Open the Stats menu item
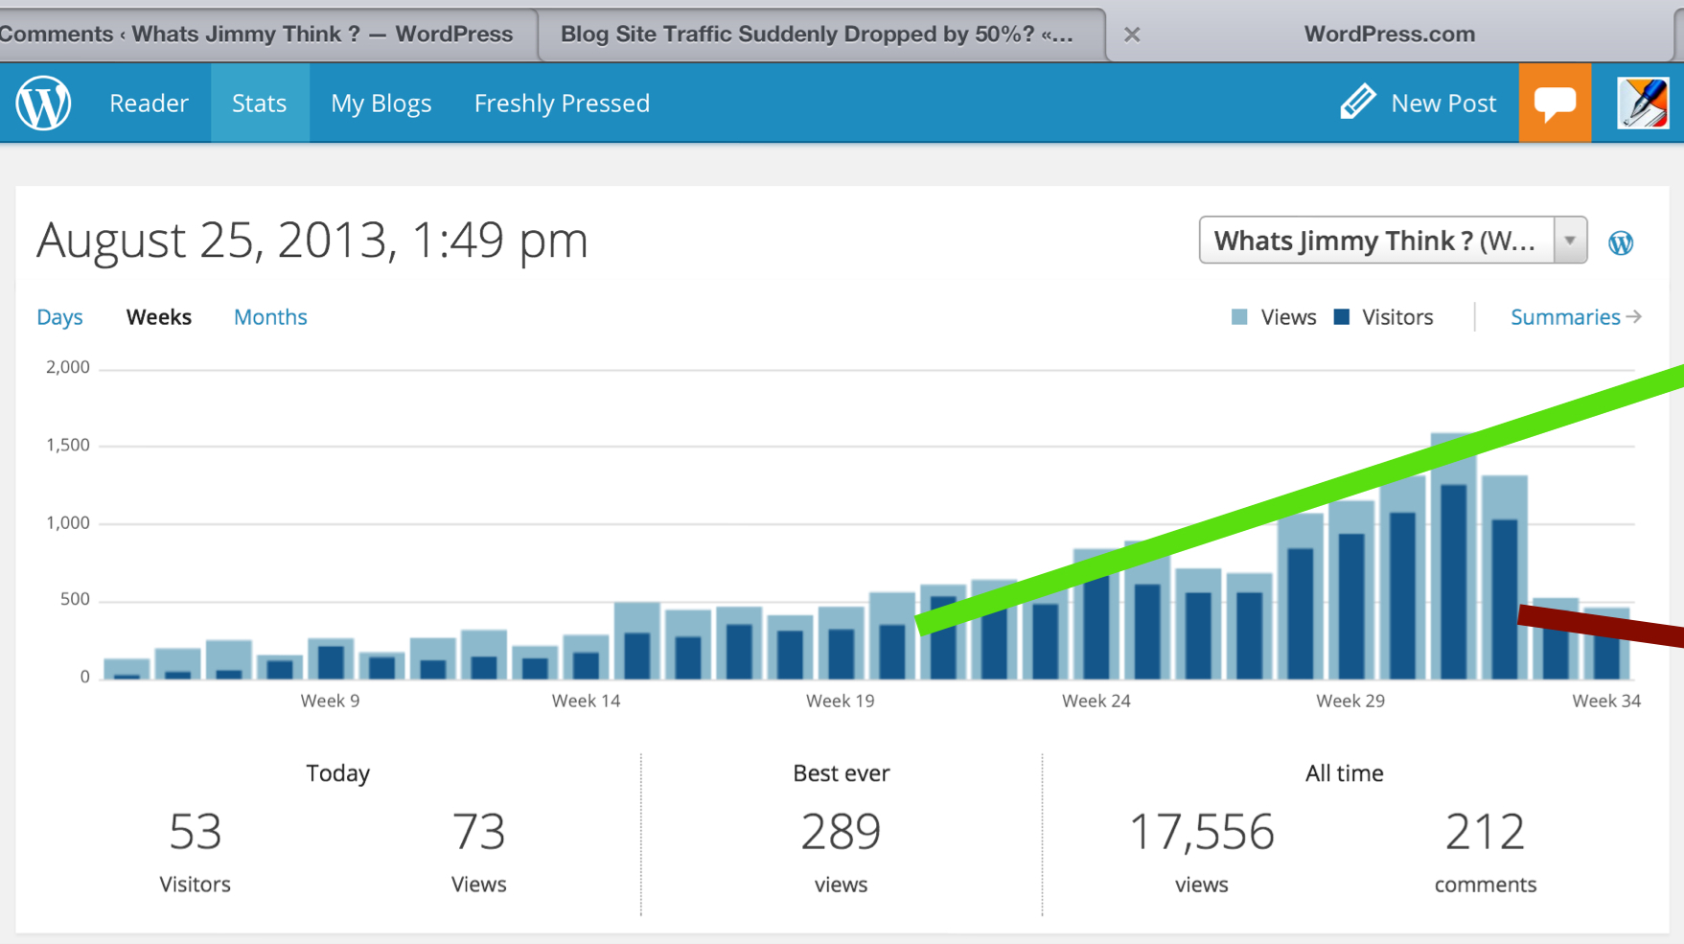1684x944 pixels. coord(260,103)
